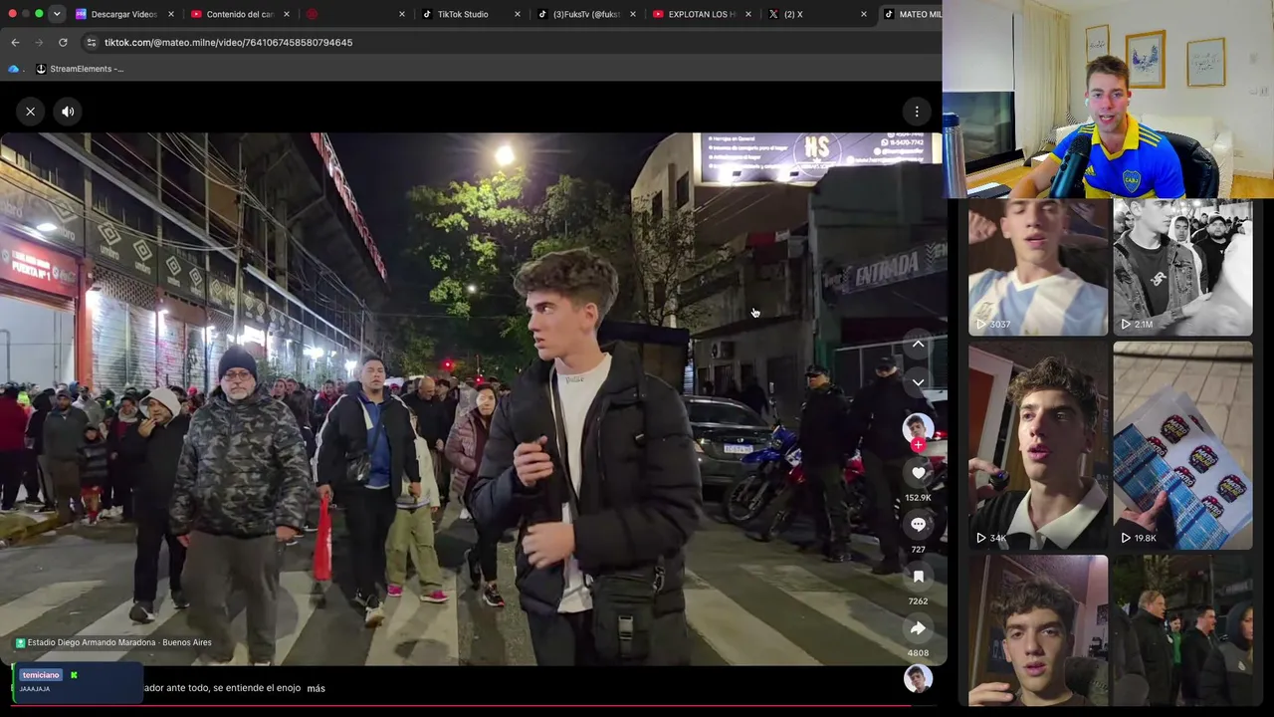Close the '(3)FuksTv' tab

click(x=633, y=14)
